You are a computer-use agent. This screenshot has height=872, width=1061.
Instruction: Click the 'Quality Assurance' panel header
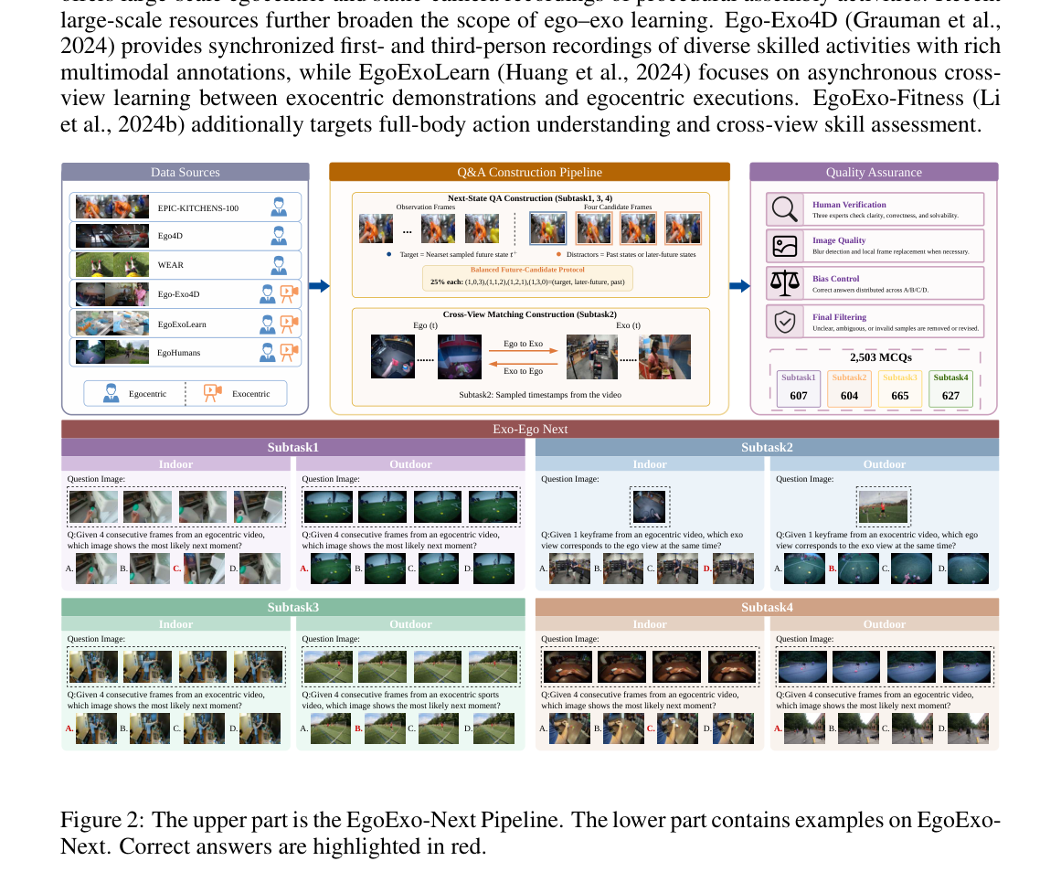click(x=874, y=172)
